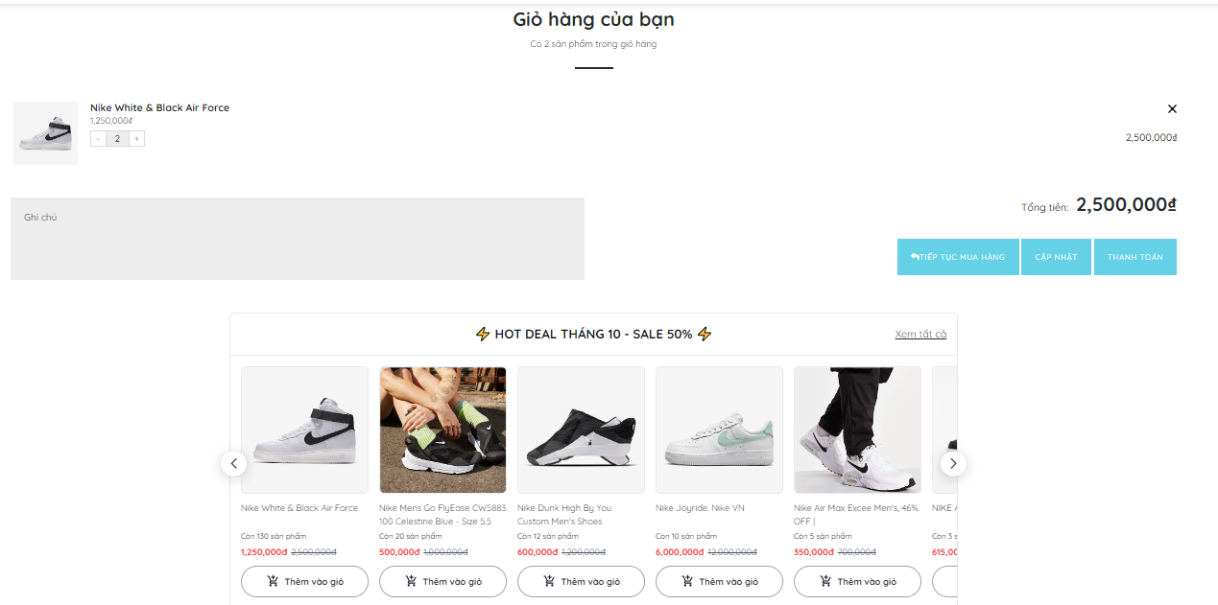Decrease cart item quantity with minus button

[98, 139]
